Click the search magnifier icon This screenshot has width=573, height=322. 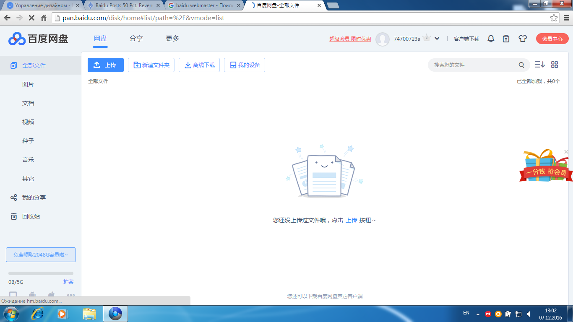(x=521, y=65)
